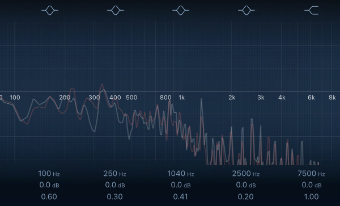Click the 1k frequency axis label
Screen dimensions: 340x206
182,98
